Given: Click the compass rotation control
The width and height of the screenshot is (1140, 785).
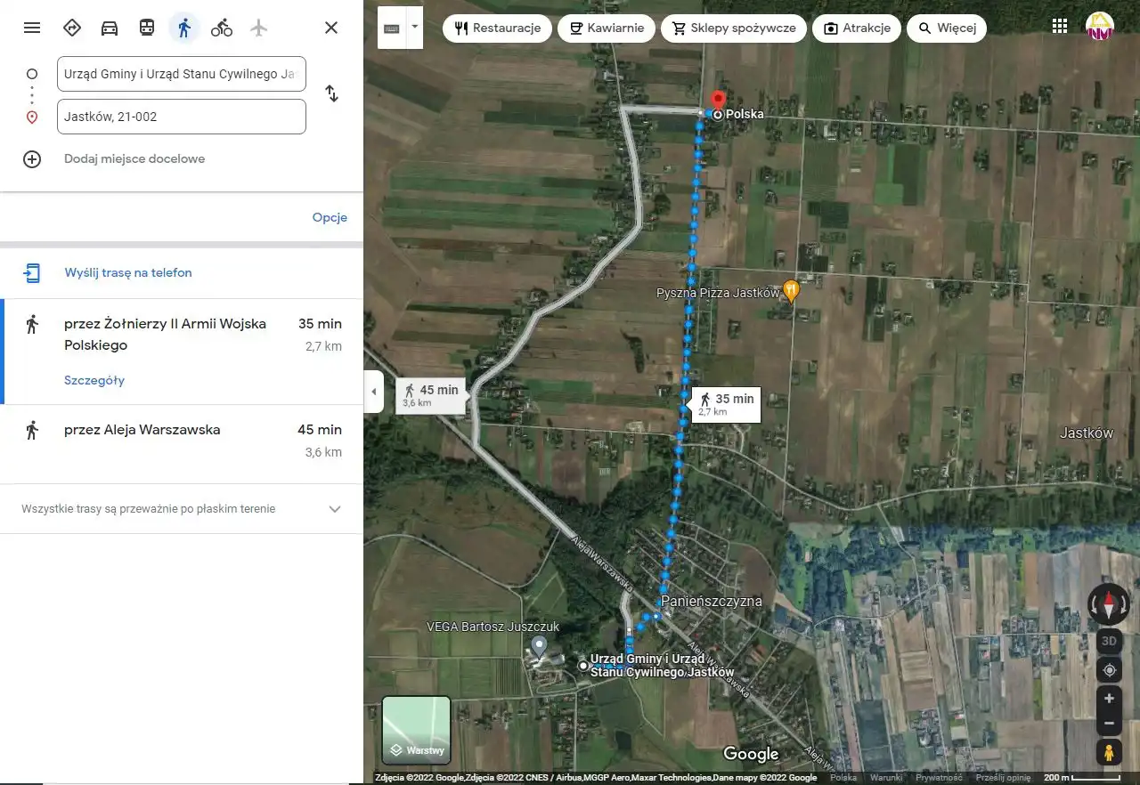Looking at the screenshot, I should 1108,605.
